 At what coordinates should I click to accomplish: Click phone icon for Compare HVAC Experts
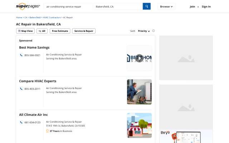point(21,89)
